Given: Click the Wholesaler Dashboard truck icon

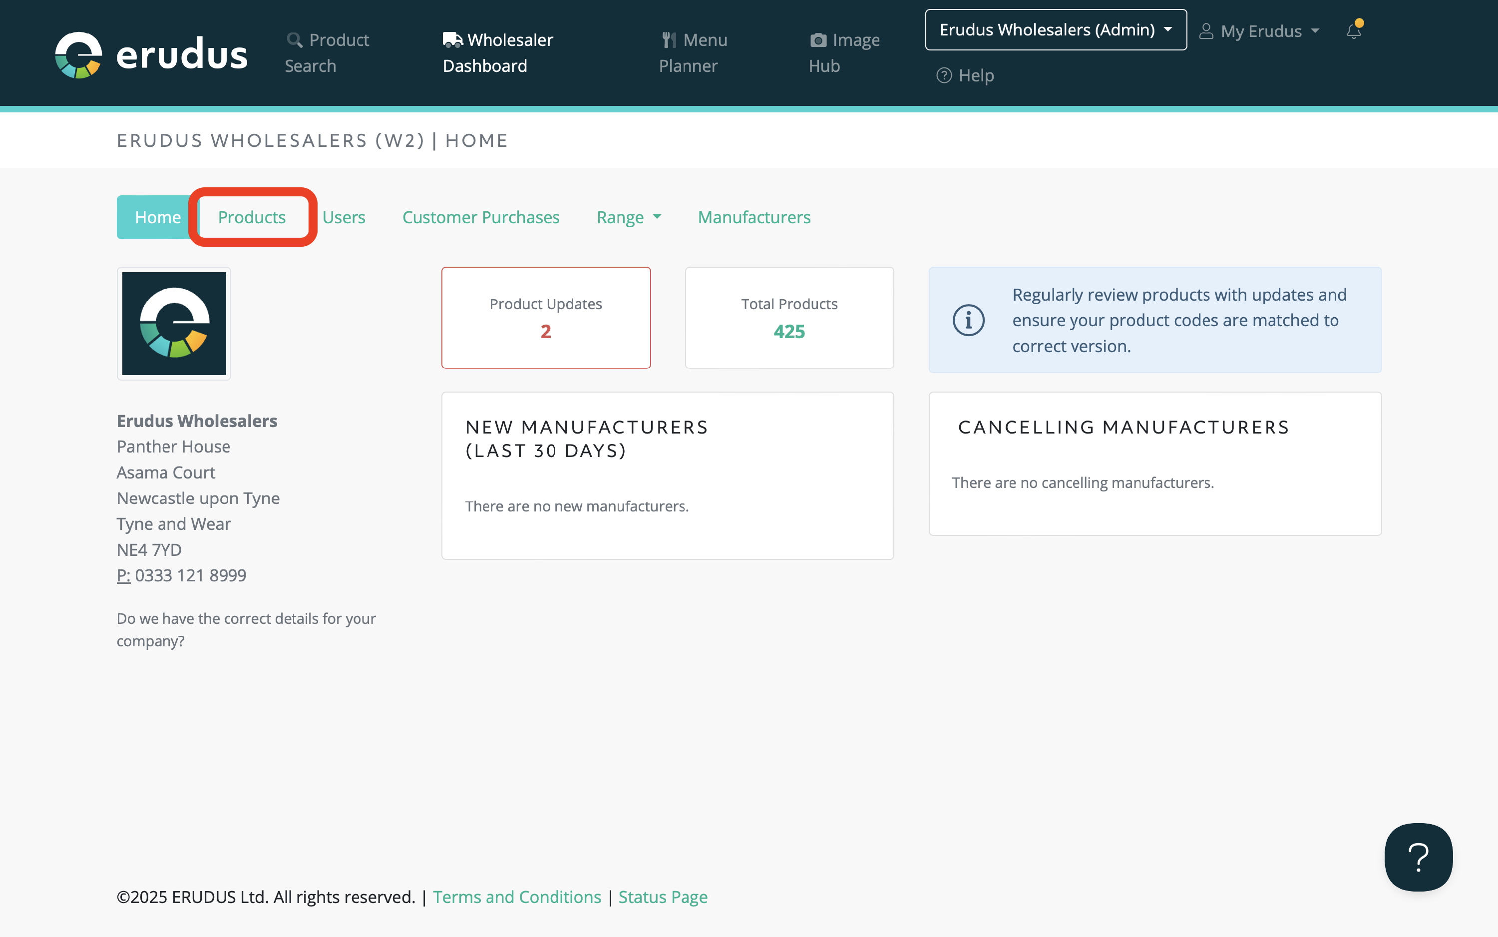Looking at the screenshot, I should (x=452, y=40).
